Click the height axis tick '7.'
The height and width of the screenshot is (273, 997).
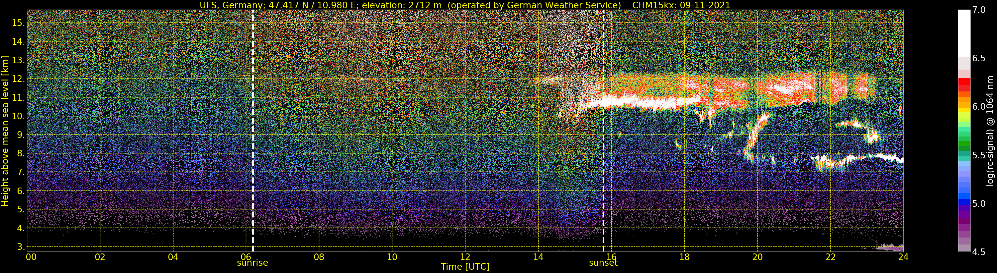point(21,172)
